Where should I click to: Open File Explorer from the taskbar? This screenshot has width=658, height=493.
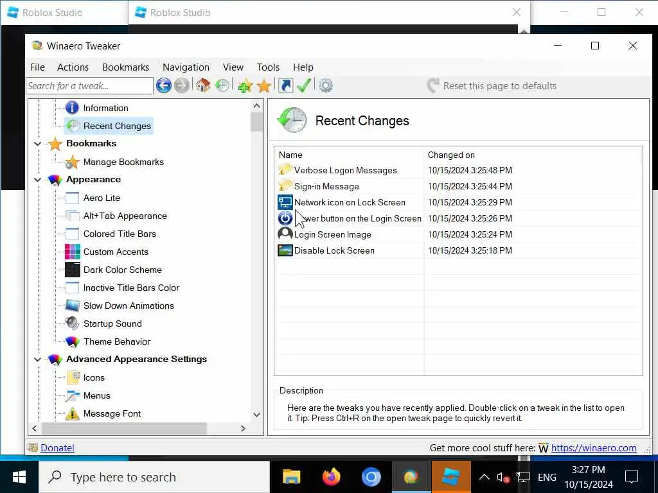coord(291,477)
